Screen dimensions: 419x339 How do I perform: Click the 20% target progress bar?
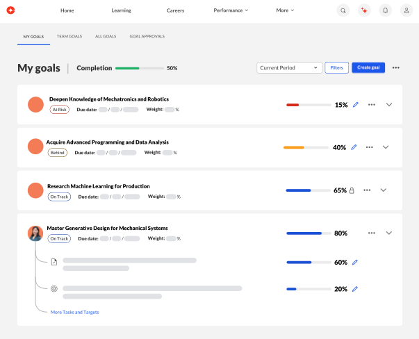point(309,289)
